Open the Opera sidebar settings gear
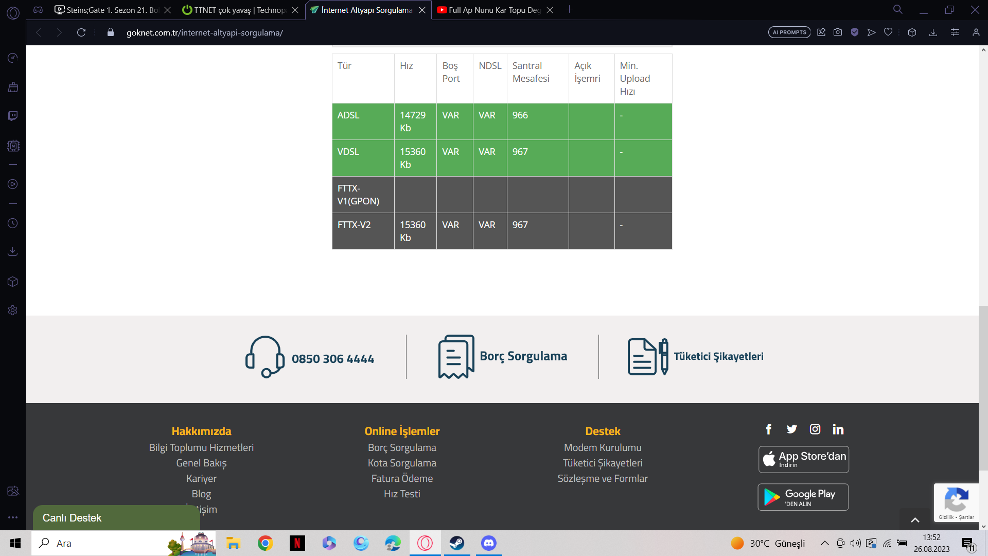 point(13,310)
